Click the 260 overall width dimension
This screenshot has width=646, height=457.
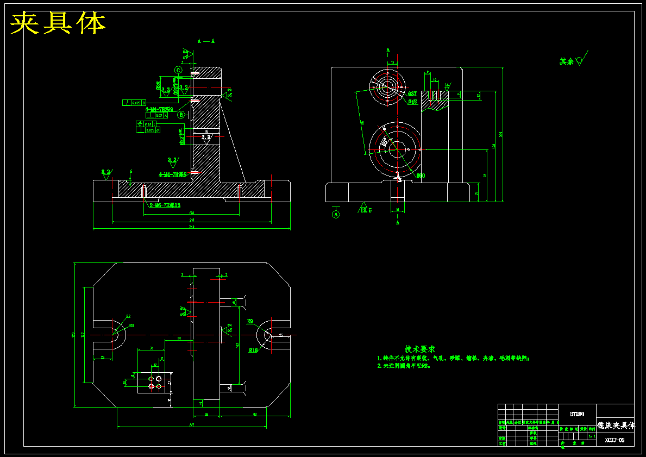[192, 227]
